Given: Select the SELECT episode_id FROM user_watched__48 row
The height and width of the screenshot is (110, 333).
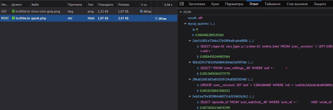Looking at the screenshot, I should coord(265,102).
